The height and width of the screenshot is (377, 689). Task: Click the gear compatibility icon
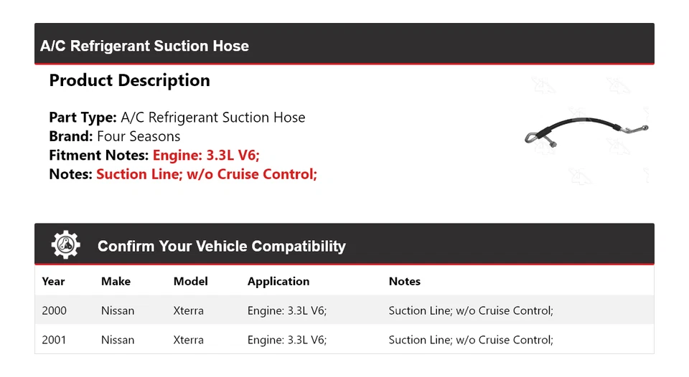pyautogui.click(x=65, y=246)
